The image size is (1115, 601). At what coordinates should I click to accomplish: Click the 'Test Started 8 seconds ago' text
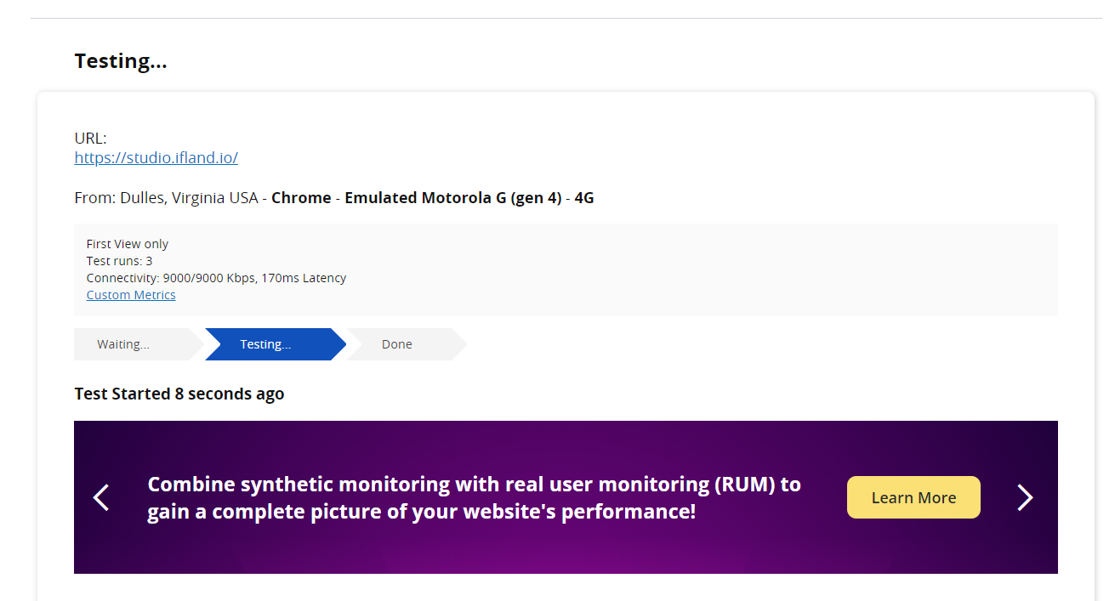179,394
